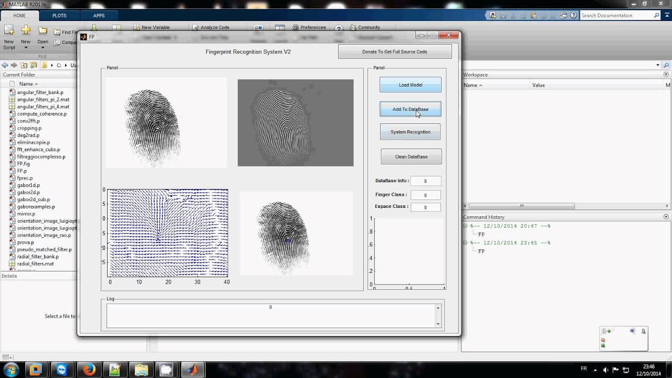Viewport: 672px width, 378px height.
Task: Click Donate To Get Full Source Code
Action: tap(395, 51)
